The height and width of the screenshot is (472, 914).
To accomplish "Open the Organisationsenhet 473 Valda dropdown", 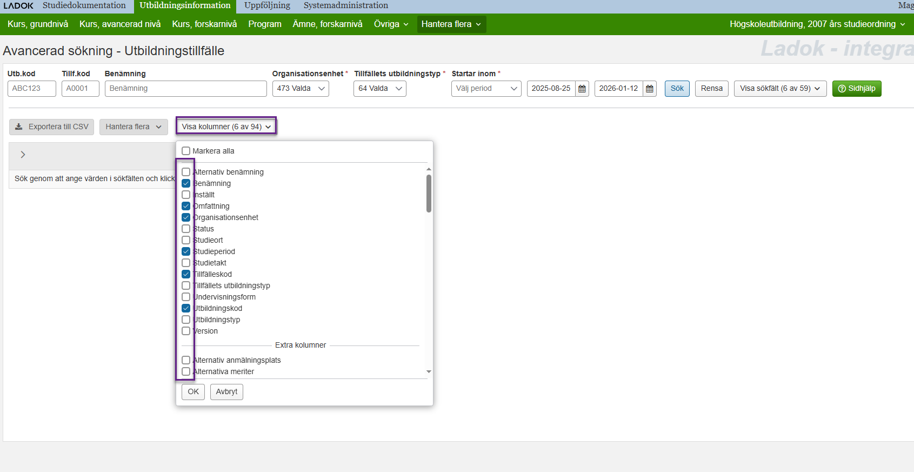I will (x=301, y=89).
